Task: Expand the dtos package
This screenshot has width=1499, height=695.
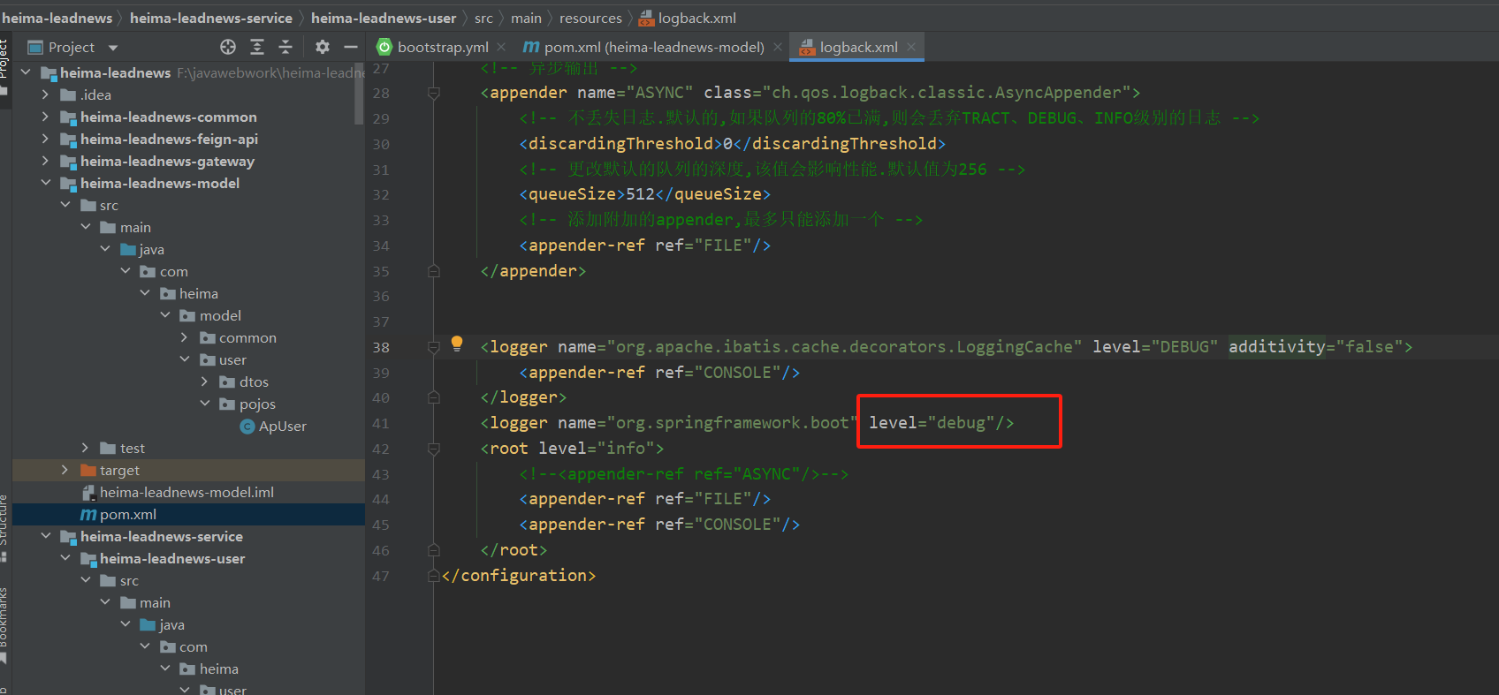Action: click(x=204, y=381)
